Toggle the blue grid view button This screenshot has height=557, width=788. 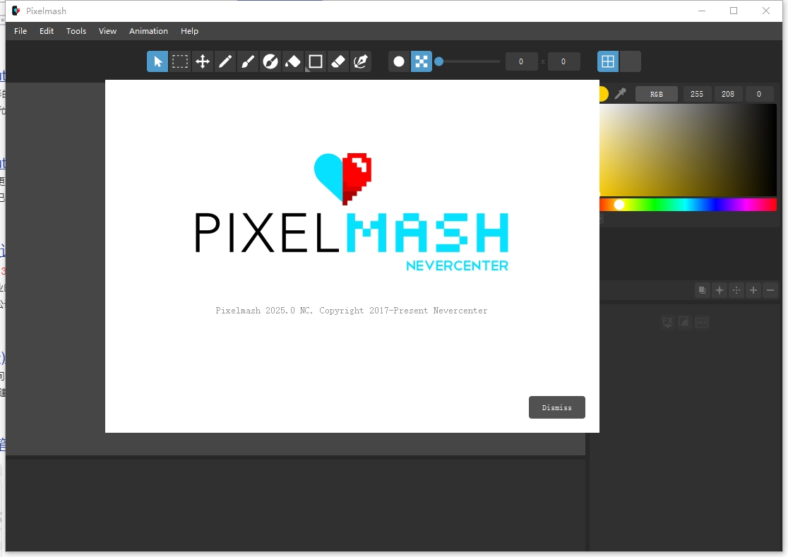pos(608,62)
